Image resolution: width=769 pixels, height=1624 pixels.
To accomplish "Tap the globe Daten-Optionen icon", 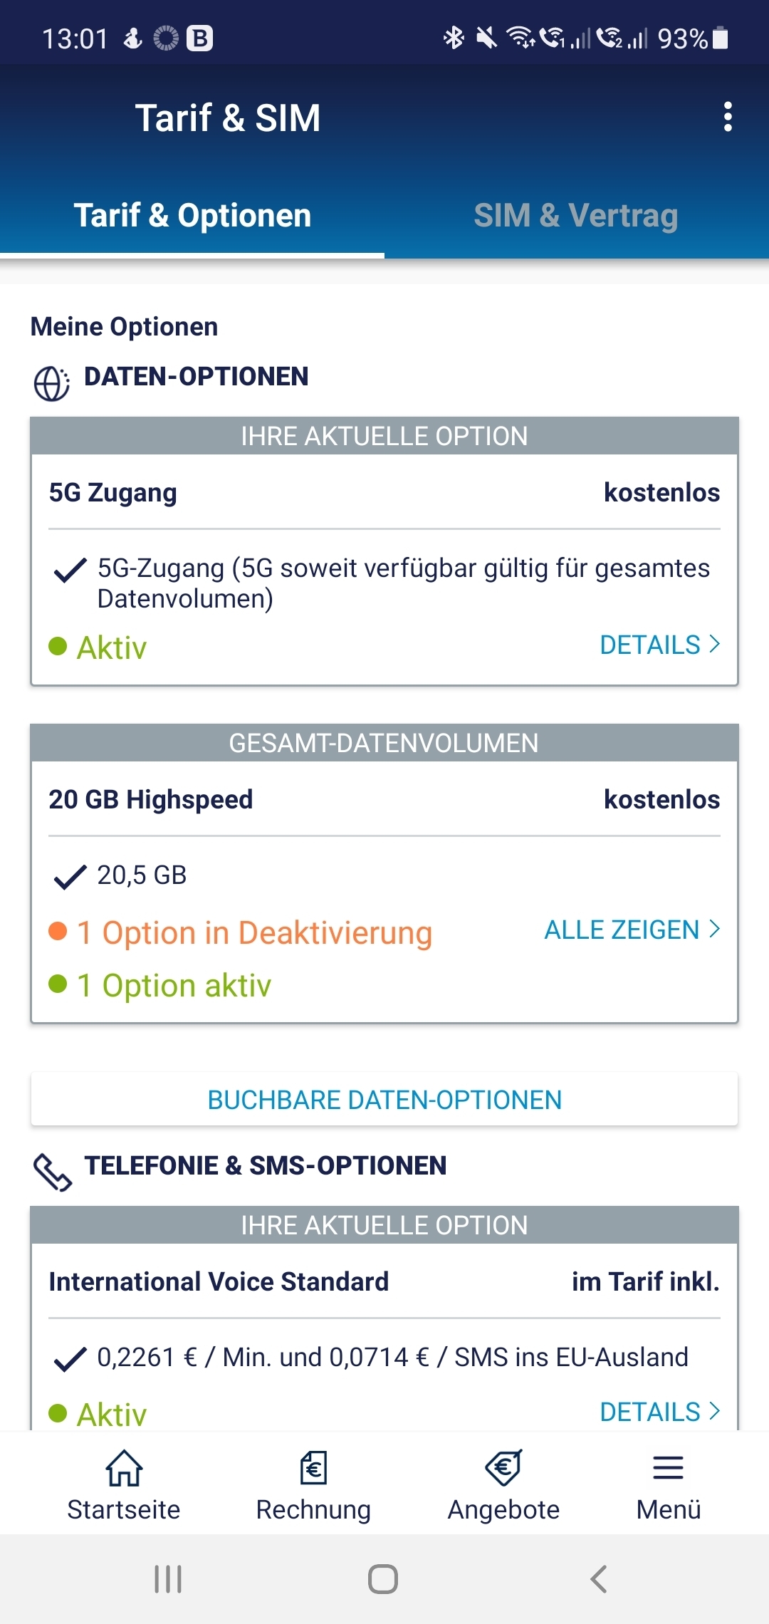I will tap(52, 383).
